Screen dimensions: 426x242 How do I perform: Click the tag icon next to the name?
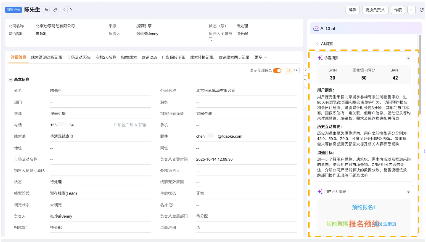click(x=55, y=9)
